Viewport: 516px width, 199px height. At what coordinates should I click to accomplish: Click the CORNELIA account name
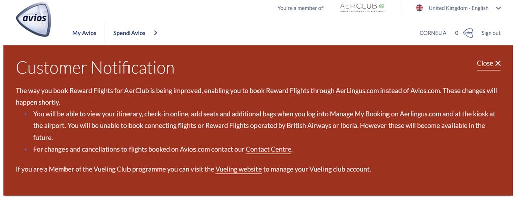433,33
